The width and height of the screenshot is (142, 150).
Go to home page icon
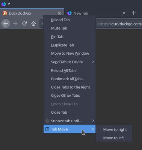coord(33,24)
